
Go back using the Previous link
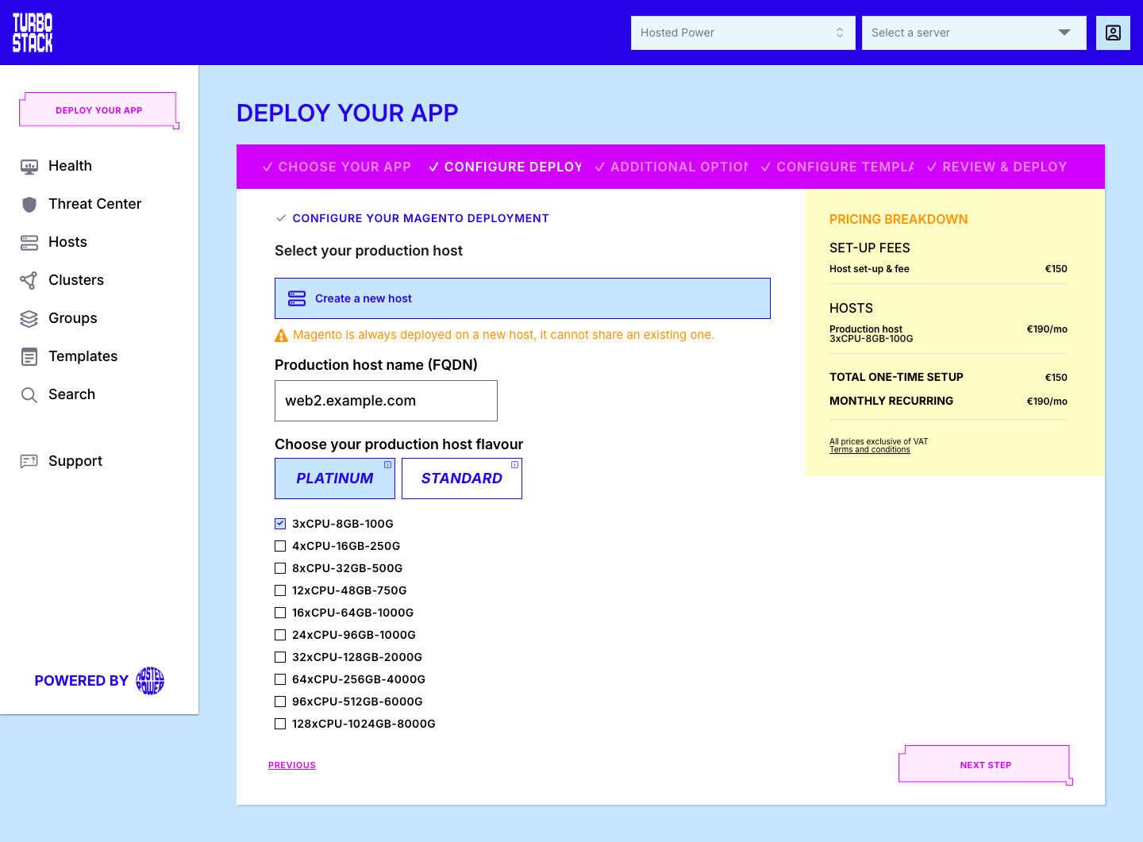pyautogui.click(x=292, y=765)
